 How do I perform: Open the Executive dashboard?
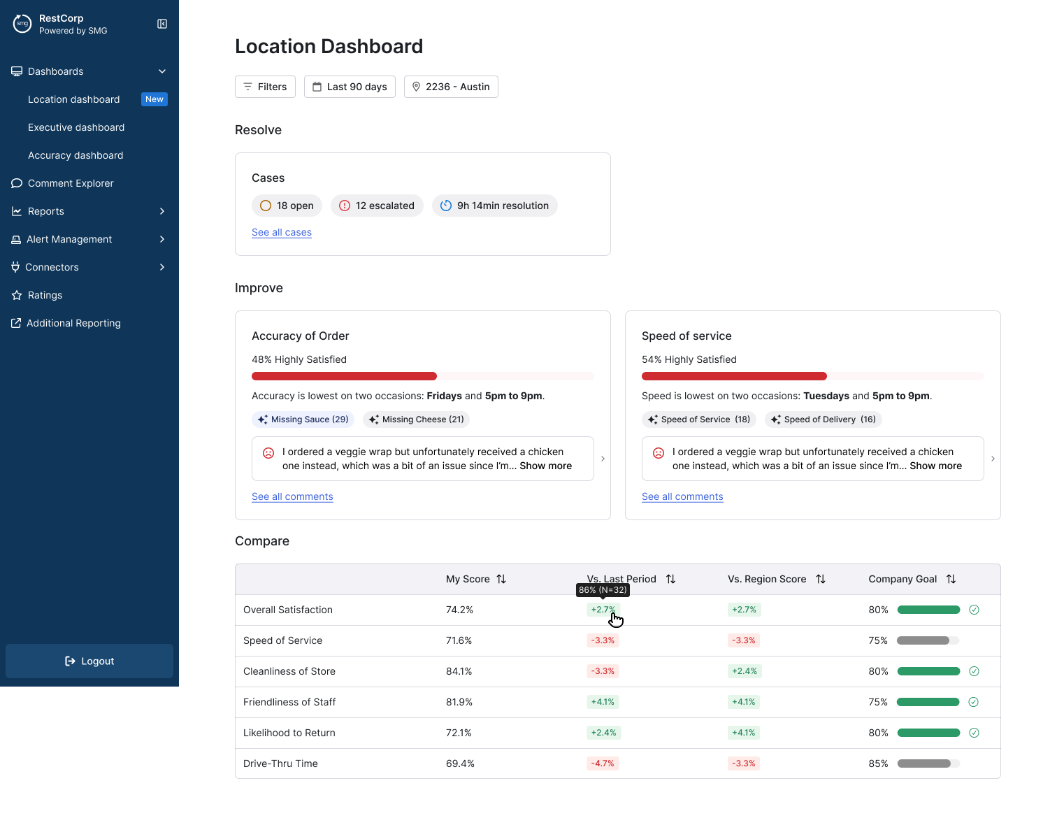76,127
